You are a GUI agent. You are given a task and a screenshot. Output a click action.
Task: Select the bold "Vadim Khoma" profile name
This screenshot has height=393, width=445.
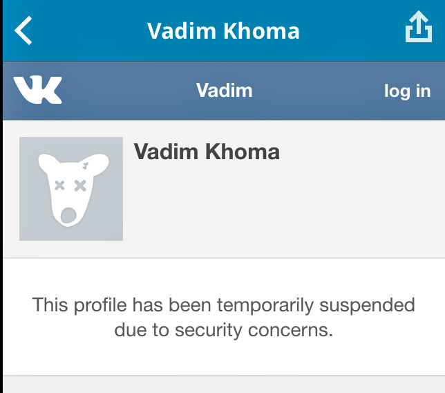[x=207, y=152]
